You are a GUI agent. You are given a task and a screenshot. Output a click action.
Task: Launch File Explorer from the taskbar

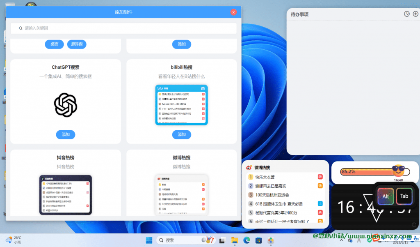click(234, 240)
